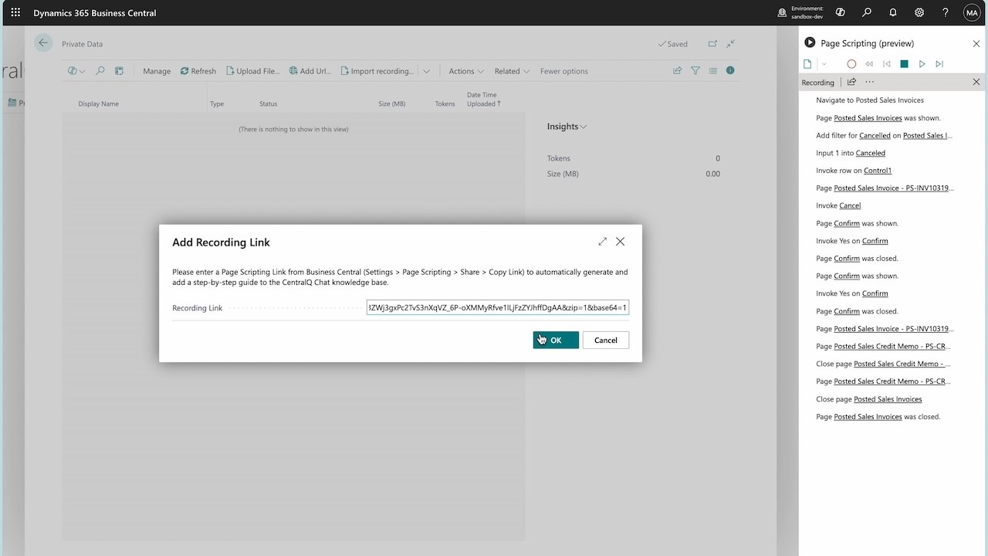Sort by Size (MB) column header
The width and height of the screenshot is (988, 556).
[x=391, y=103]
